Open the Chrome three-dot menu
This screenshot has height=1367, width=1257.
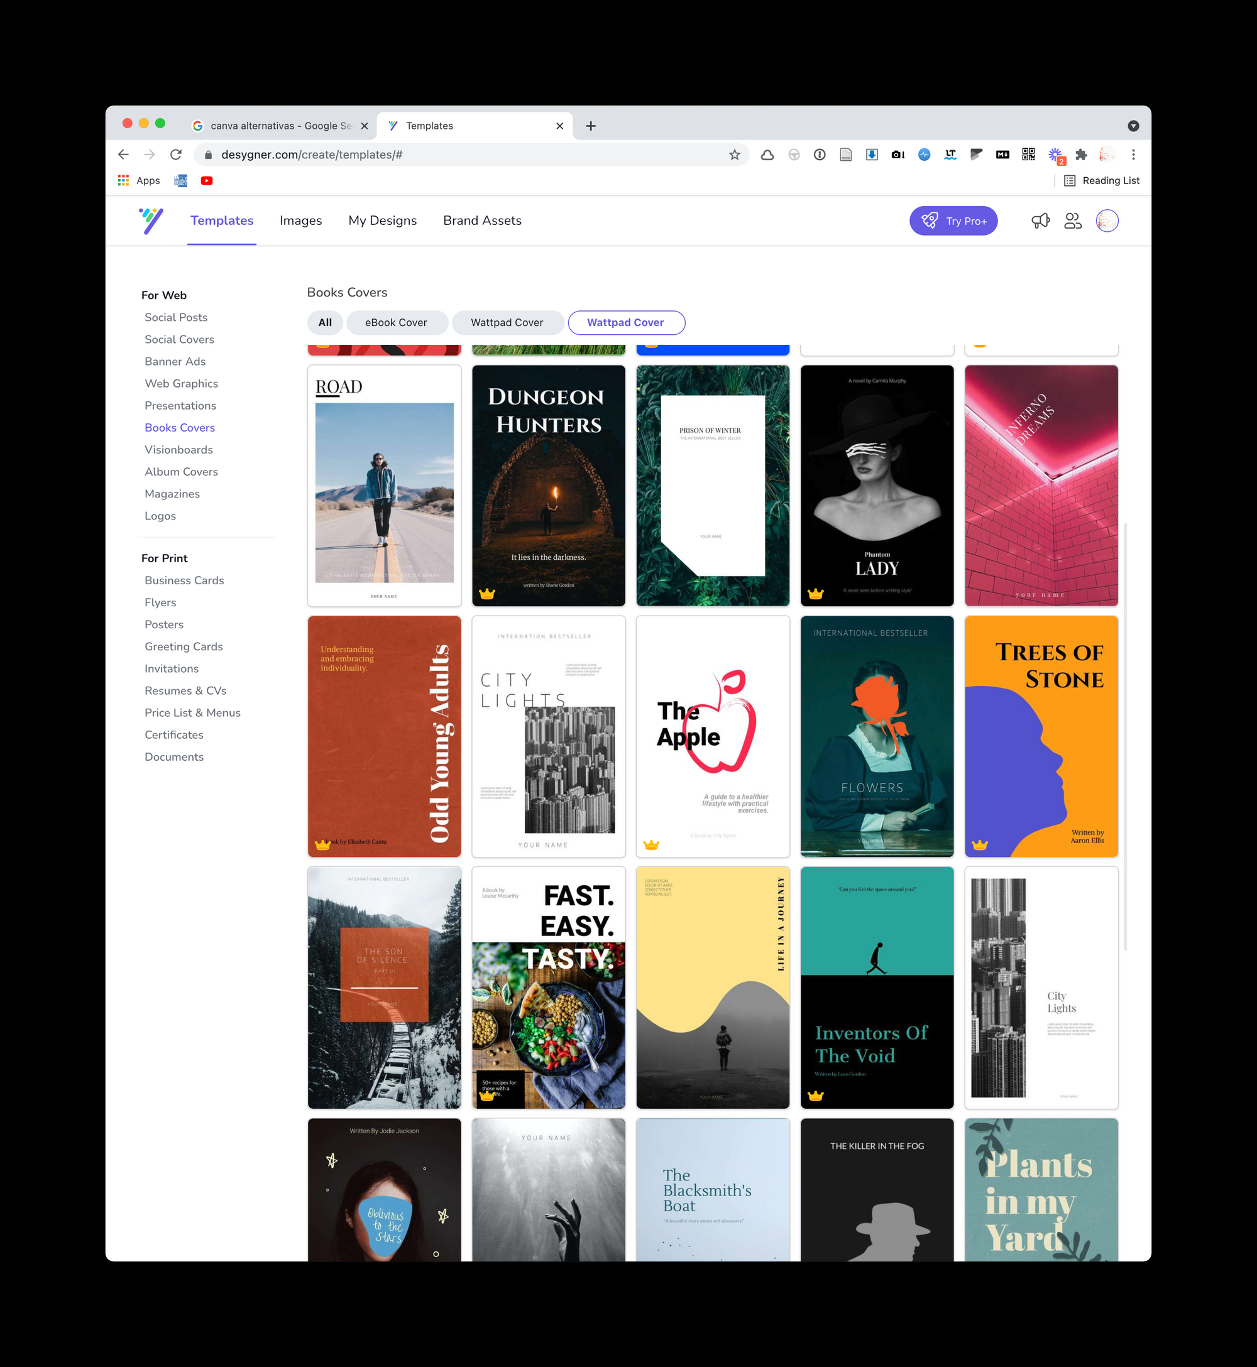coord(1133,155)
